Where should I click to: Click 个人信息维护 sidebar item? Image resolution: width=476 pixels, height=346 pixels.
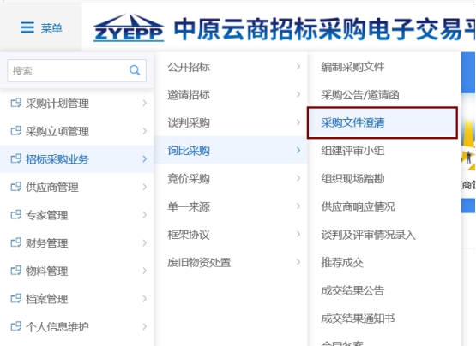click(77, 326)
